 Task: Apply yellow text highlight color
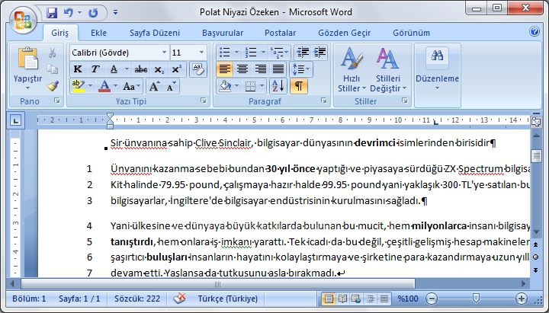pos(79,86)
